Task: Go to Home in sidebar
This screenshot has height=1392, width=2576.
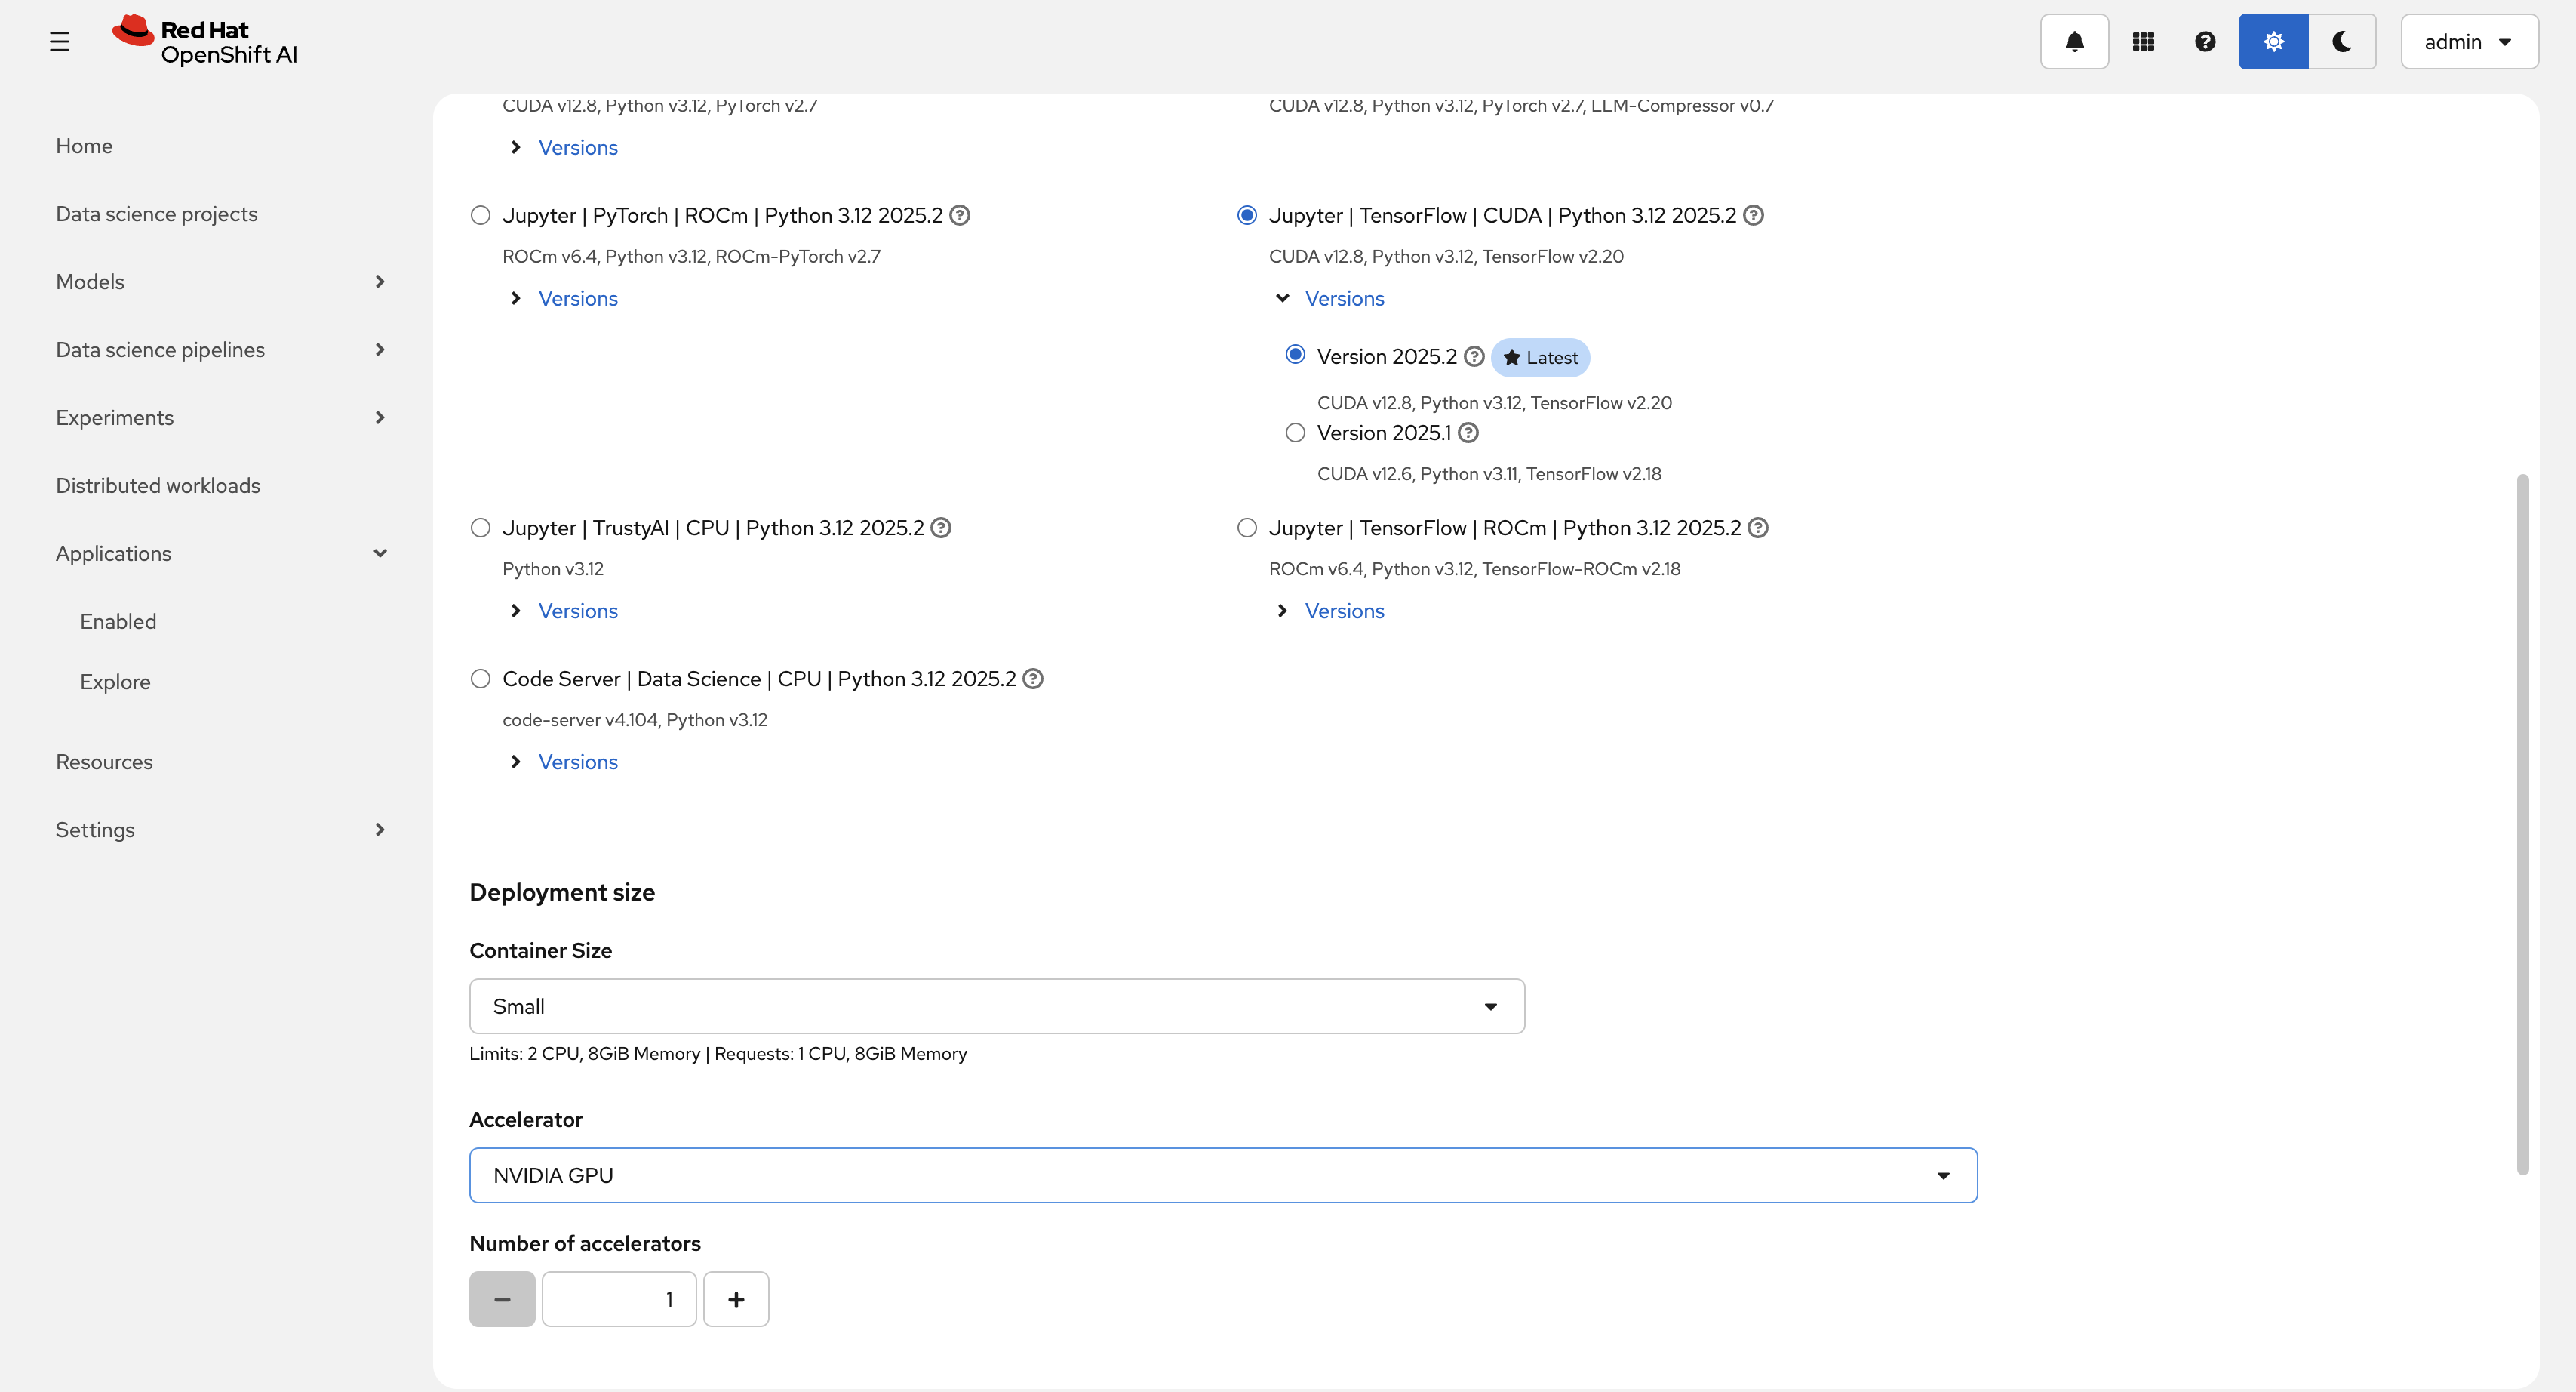Action: pyautogui.click(x=84, y=146)
